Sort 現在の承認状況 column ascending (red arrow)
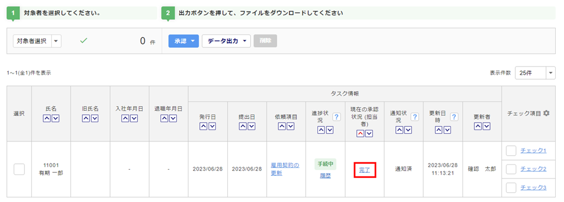The image size is (564, 202). pyautogui.click(x=360, y=134)
